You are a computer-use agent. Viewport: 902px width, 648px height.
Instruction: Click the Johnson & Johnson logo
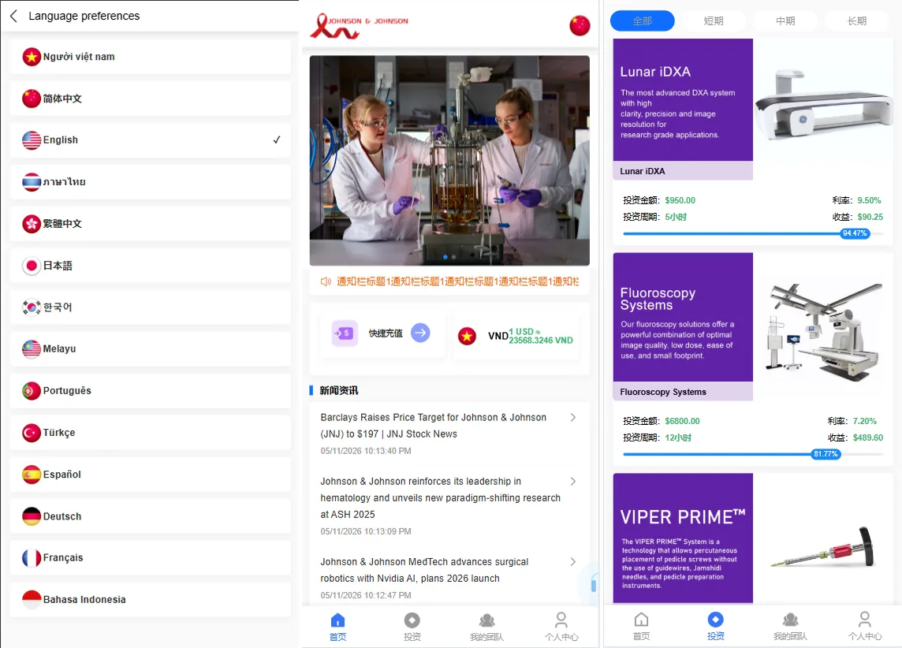(359, 26)
